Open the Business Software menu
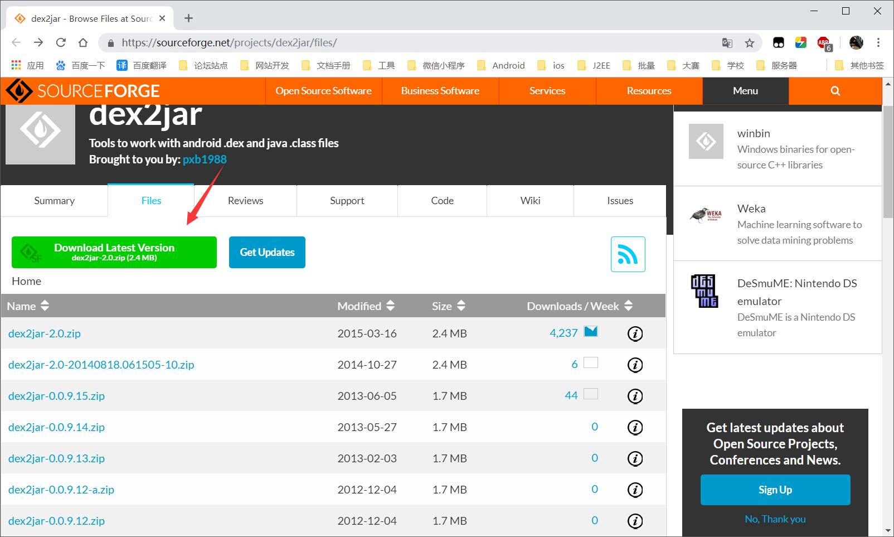 click(x=440, y=91)
